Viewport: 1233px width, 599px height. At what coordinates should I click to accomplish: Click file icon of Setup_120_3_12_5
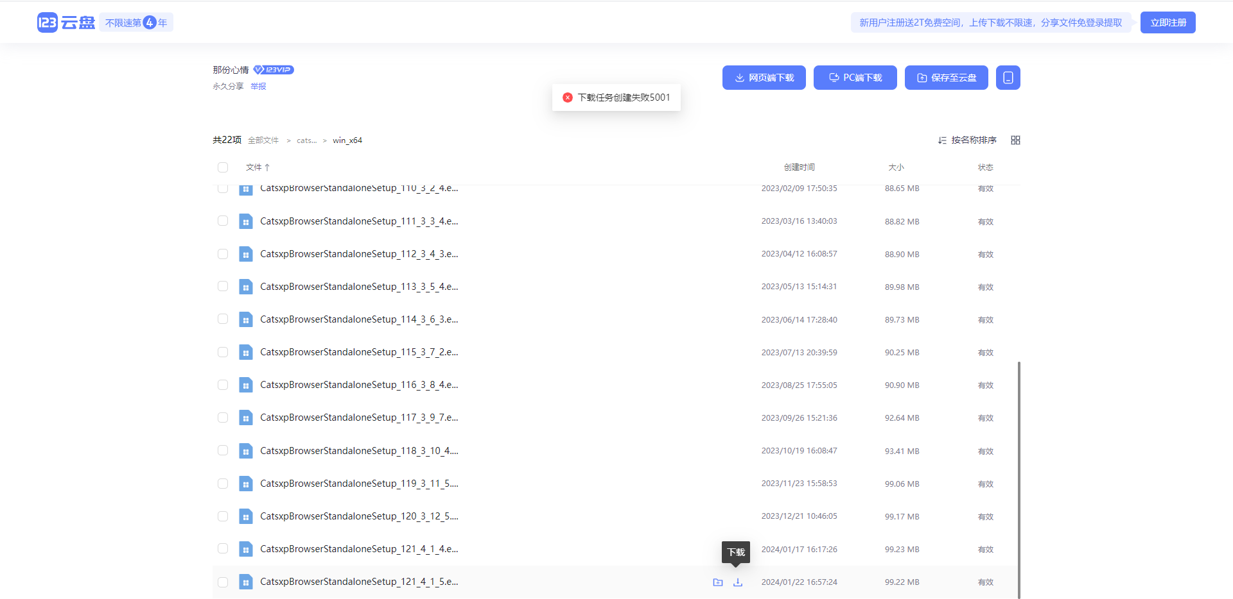click(x=246, y=516)
